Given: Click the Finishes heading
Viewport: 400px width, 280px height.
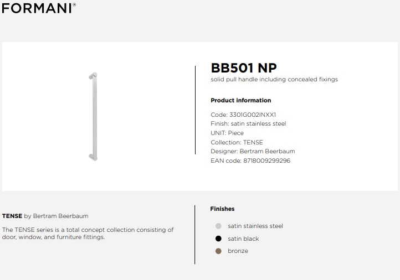Looking at the screenshot, I should pos(222,209).
